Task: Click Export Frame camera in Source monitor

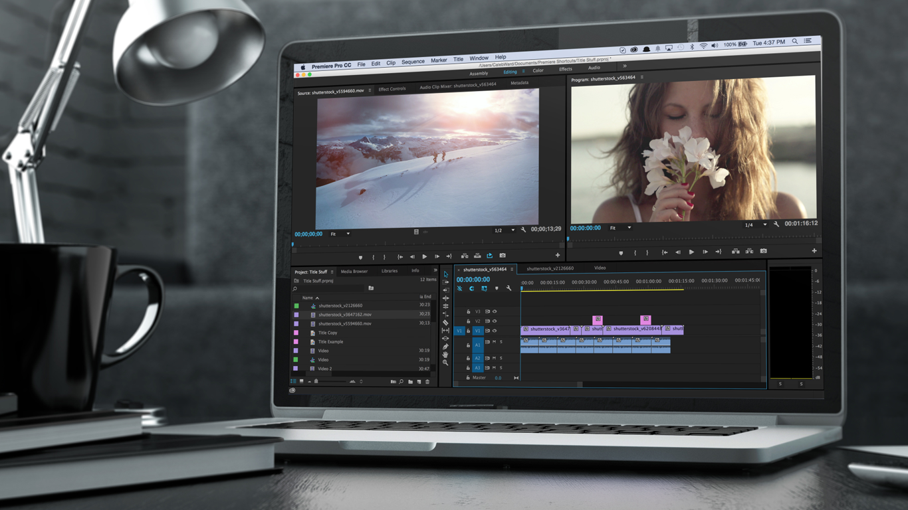Action: [503, 256]
